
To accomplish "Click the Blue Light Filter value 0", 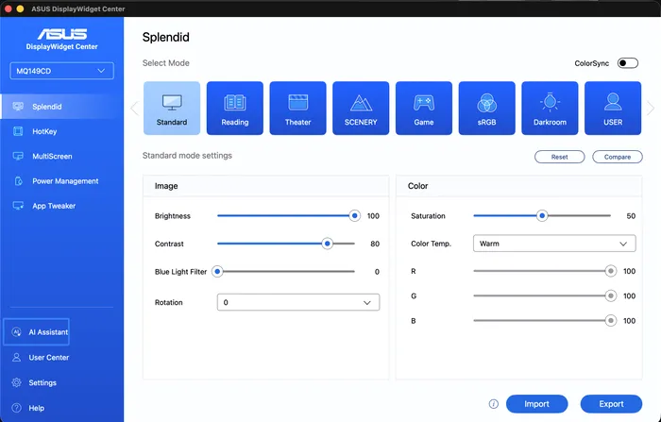I will pyautogui.click(x=377, y=272).
